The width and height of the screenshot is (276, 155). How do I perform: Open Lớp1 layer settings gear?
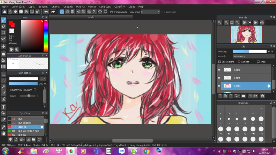[269, 86]
